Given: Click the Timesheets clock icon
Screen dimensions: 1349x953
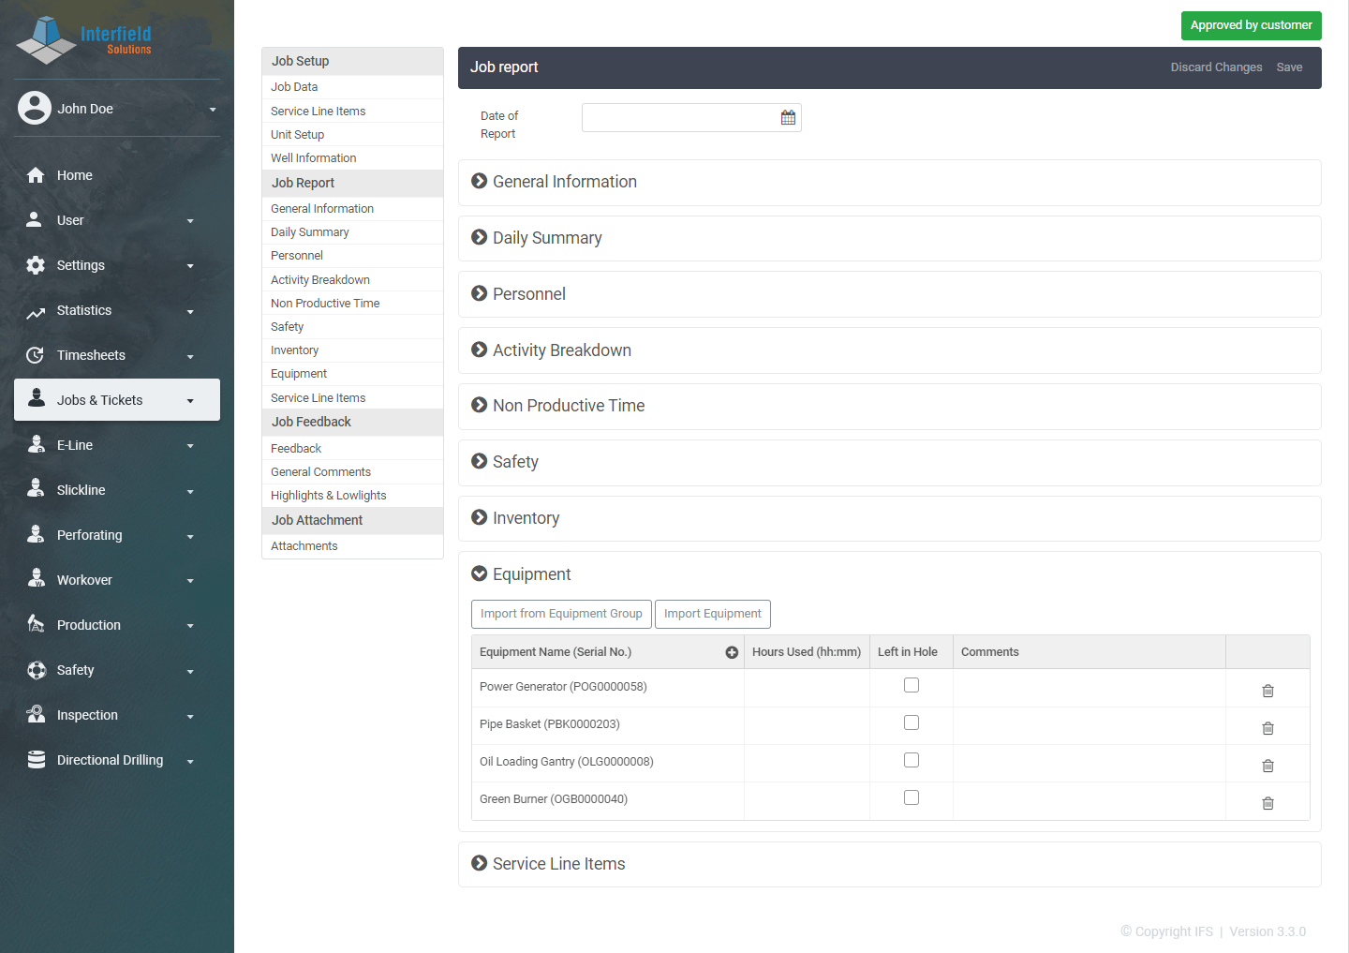Looking at the screenshot, I should click(35, 355).
